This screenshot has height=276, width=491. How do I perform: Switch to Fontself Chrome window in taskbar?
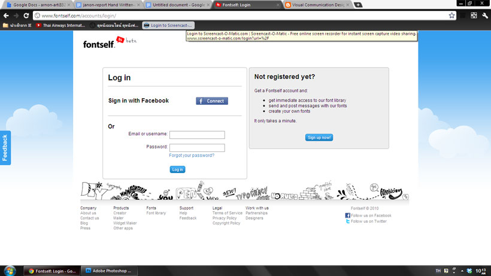(x=52, y=271)
